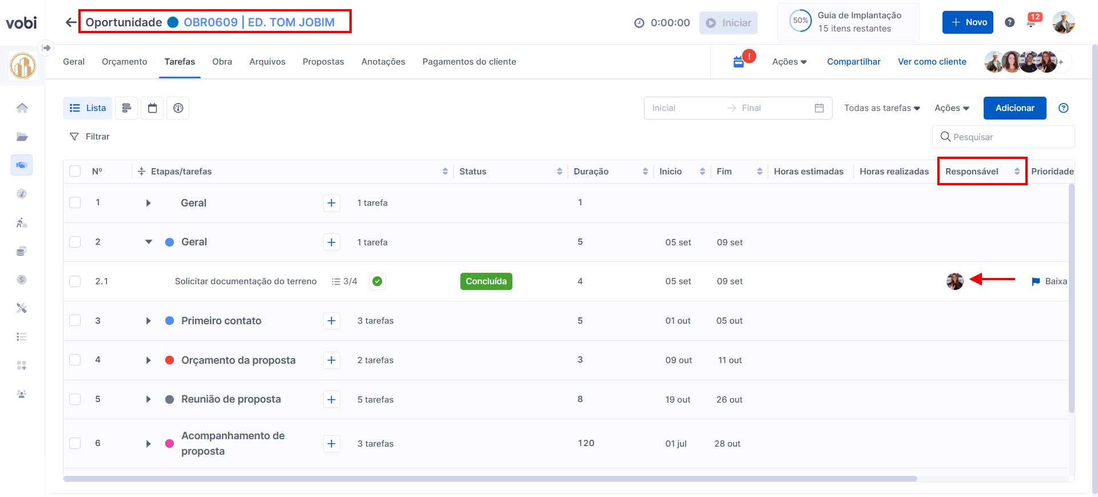Click the help question mark icon in header

1009,22
